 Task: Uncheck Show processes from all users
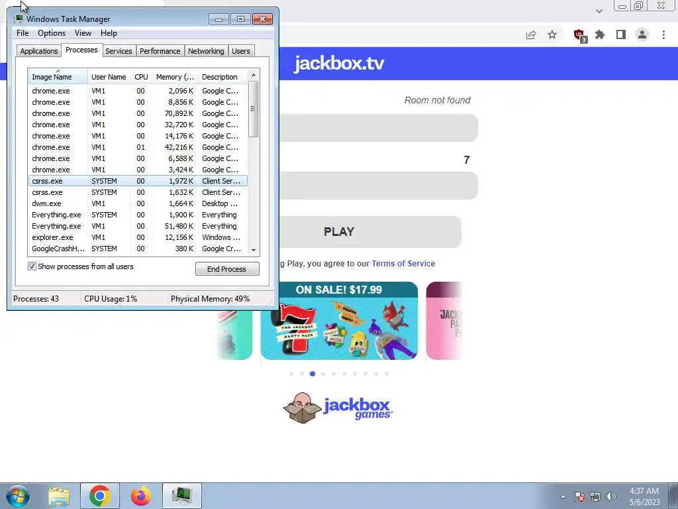pyautogui.click(x=32, y=266)
